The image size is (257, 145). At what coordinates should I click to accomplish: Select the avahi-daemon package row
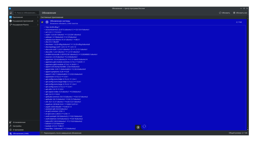pos(64,119)
